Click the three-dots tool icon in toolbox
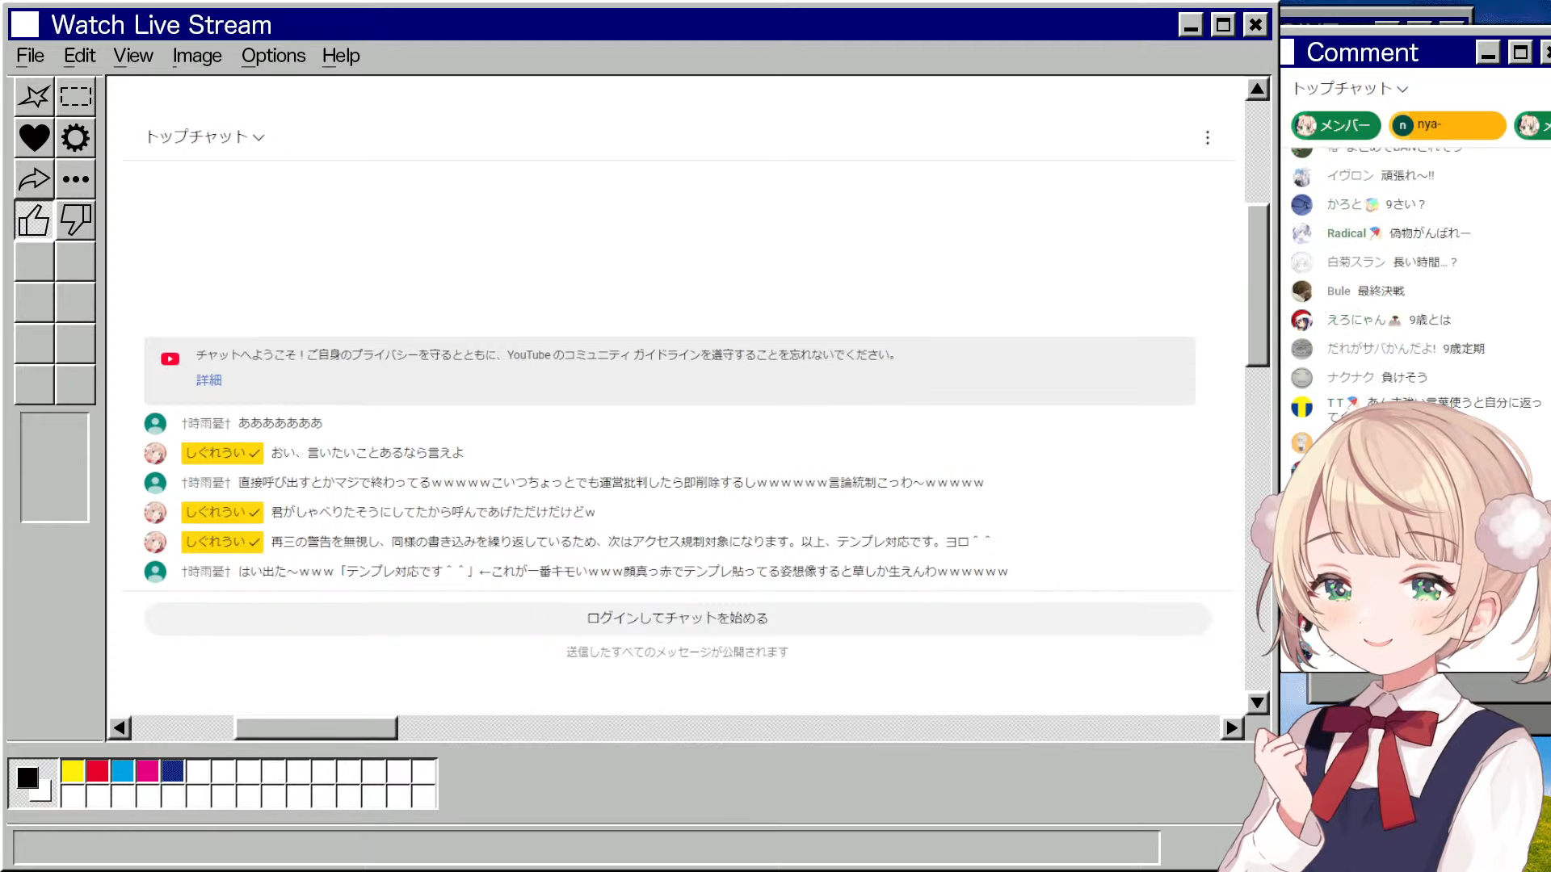The width and height of the screenshot is (1551, 872). click(x=76, y=179)
